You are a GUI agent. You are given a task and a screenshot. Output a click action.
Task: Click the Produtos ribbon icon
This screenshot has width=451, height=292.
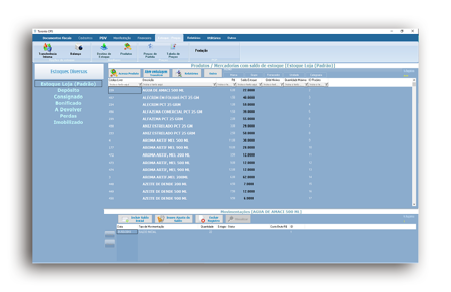(126, 50)
